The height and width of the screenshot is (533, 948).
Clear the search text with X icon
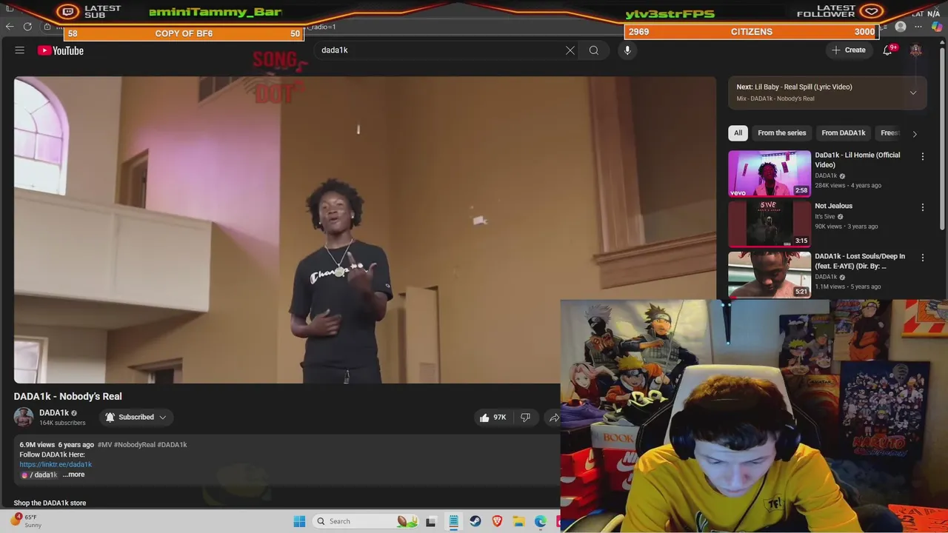[x=570, y=50]
